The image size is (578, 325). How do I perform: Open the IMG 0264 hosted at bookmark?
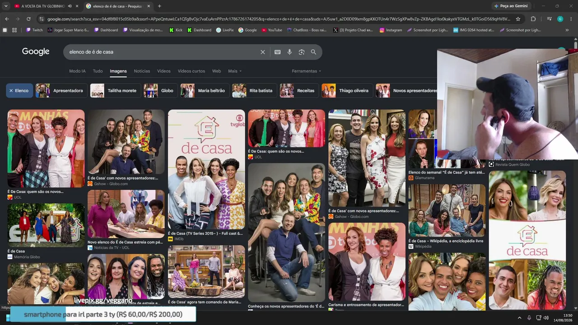tap(474, 30)
